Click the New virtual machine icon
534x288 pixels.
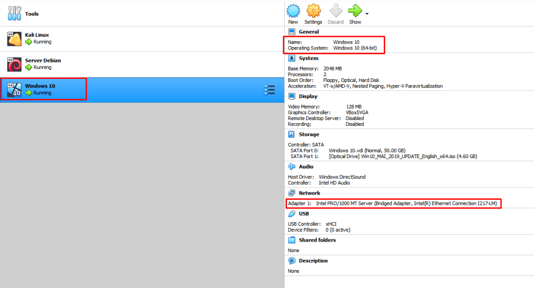click(293, 11)
